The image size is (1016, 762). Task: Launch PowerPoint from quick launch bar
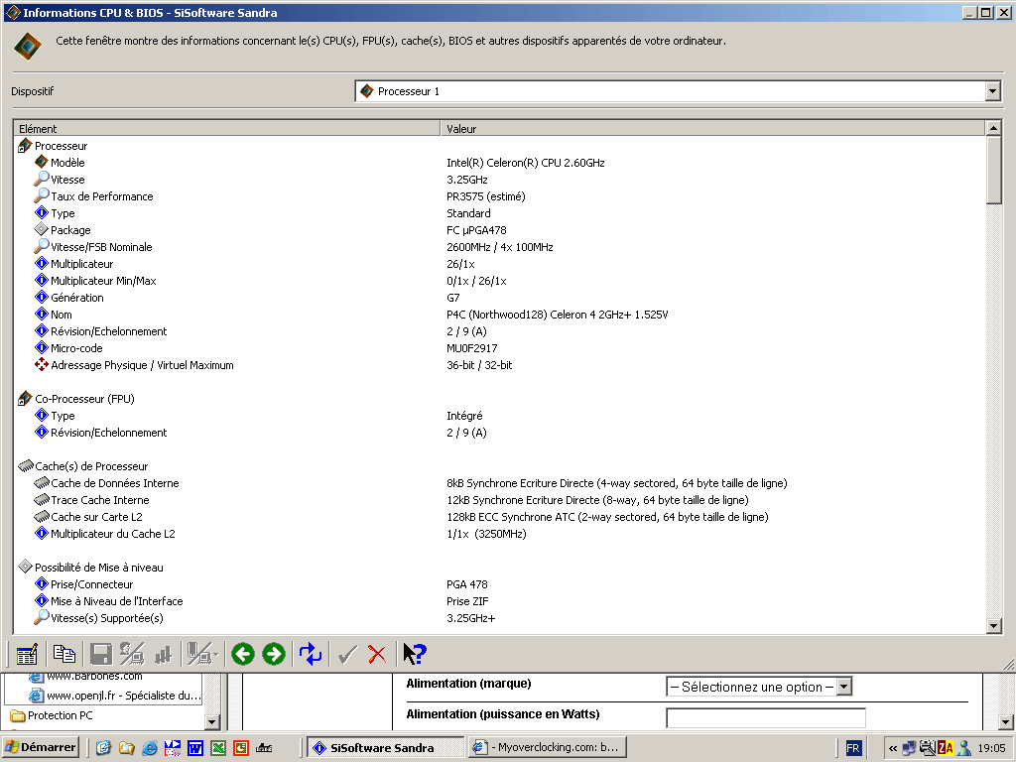(x=241, y=748)
